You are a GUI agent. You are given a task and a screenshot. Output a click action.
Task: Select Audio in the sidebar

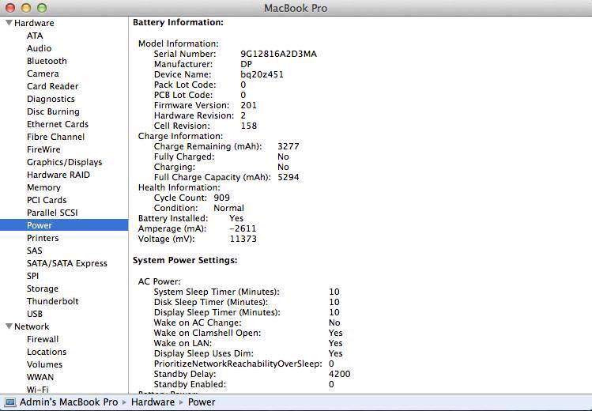39,48
